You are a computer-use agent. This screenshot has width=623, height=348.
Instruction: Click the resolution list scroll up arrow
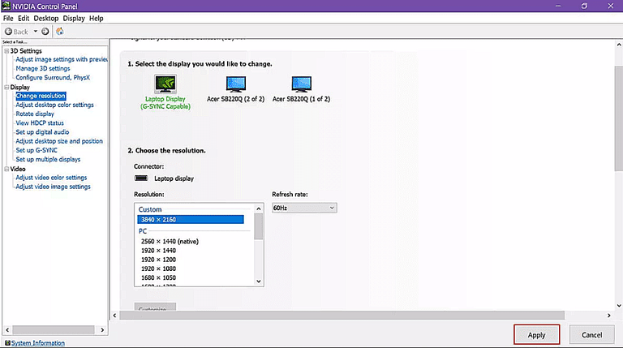pyautogui.click(x=259, y=208)
